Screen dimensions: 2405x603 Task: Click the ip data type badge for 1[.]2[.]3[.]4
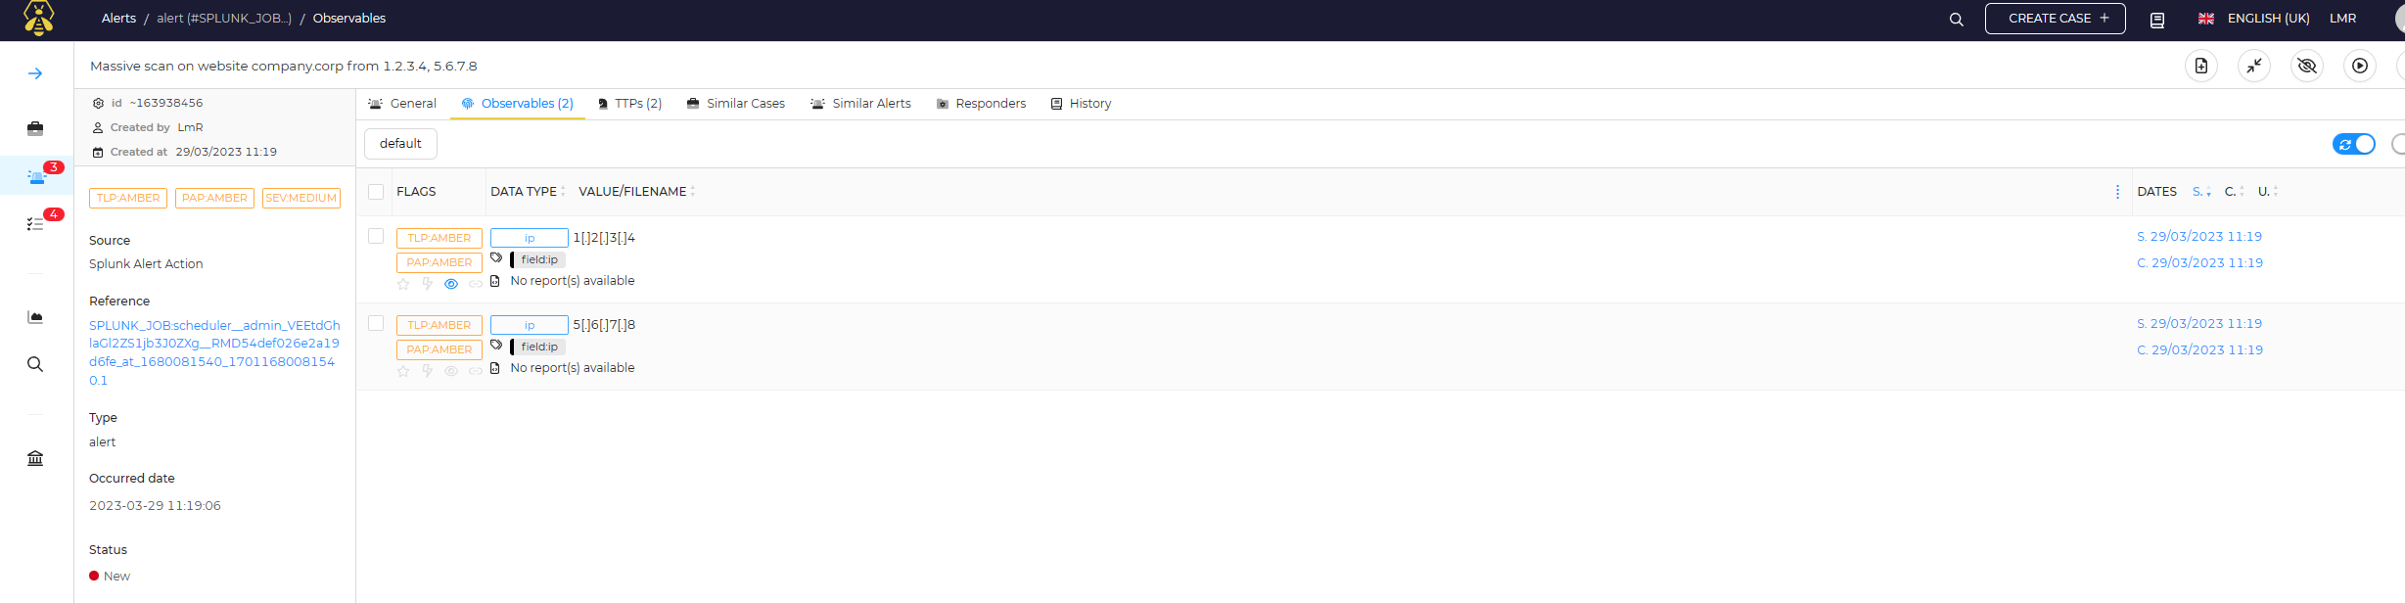(530, 238)
